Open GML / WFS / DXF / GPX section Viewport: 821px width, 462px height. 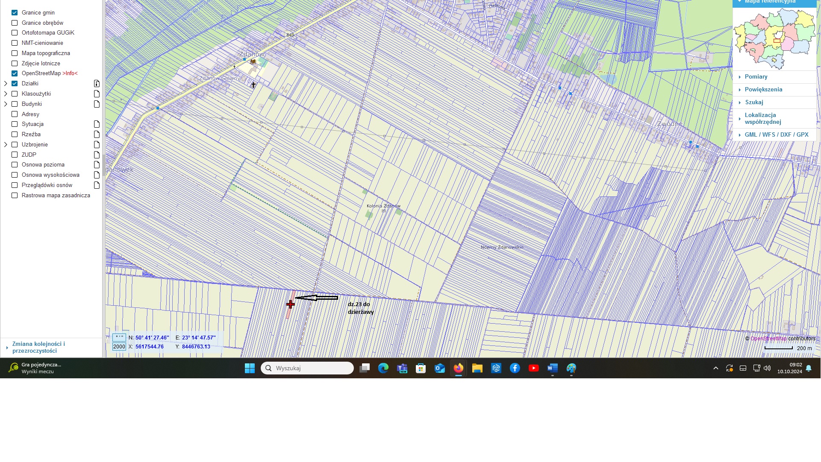click(x=776, y=135)
